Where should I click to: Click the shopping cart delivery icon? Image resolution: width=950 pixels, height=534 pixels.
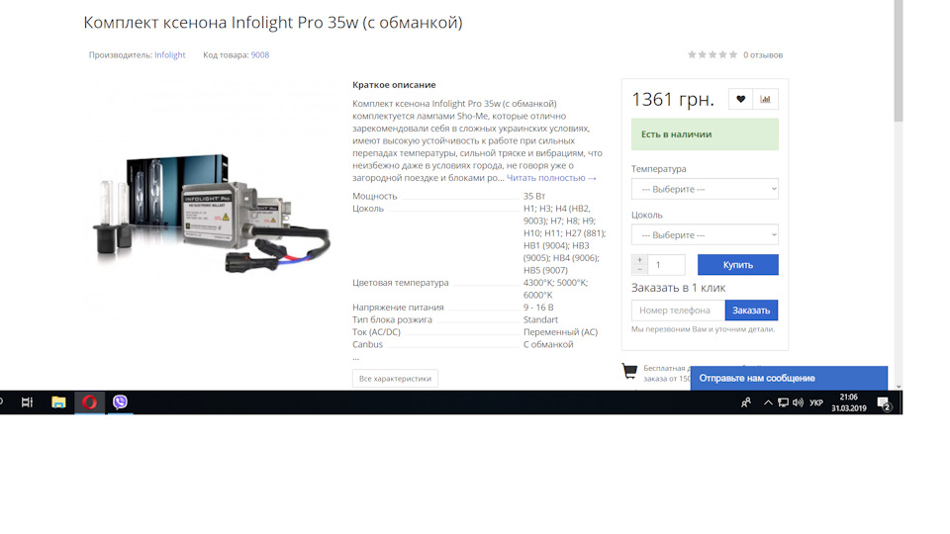point(629,371)
